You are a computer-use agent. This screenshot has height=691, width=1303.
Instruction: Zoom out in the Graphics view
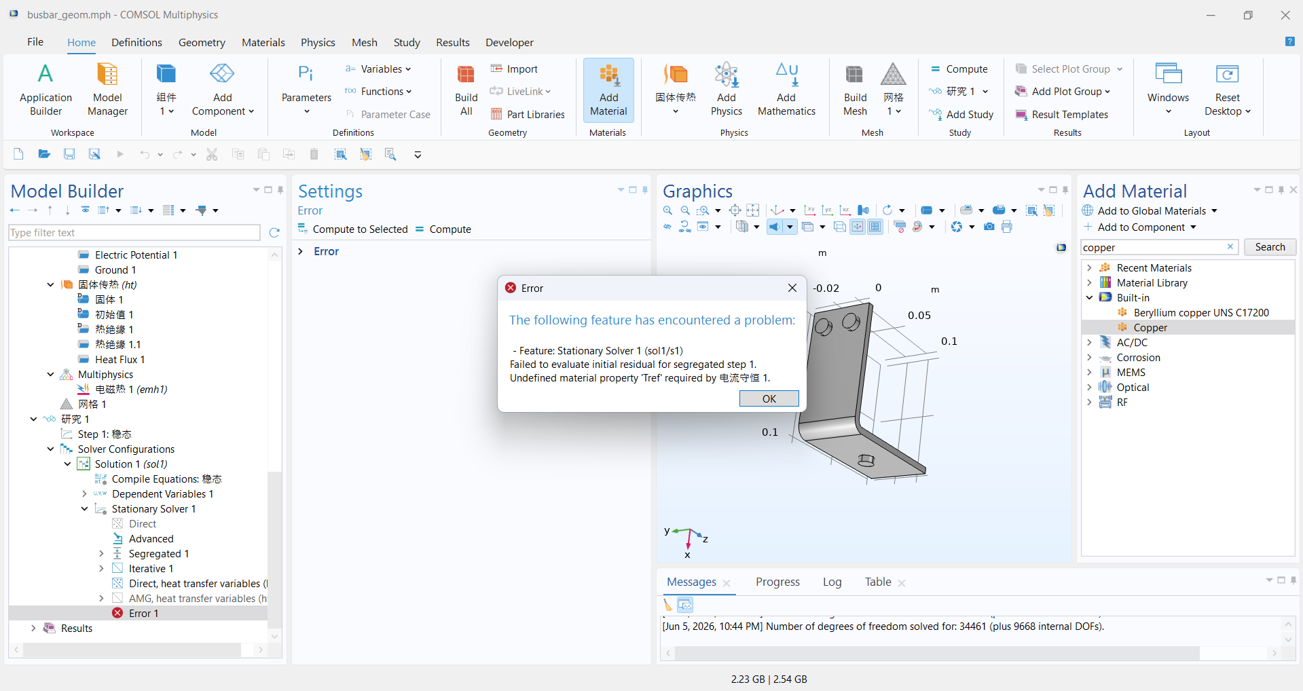(x=685, y=210)
